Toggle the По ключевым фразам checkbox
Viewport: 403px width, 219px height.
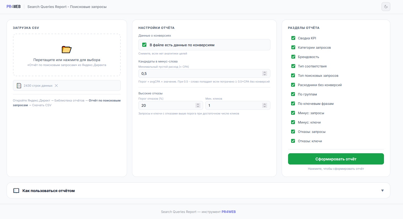pos(293,104)
